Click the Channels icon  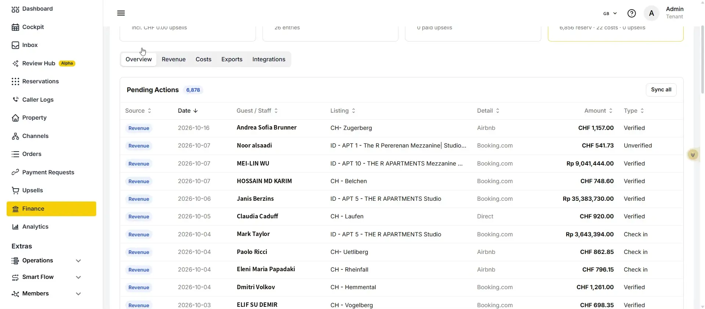(15, 136)
